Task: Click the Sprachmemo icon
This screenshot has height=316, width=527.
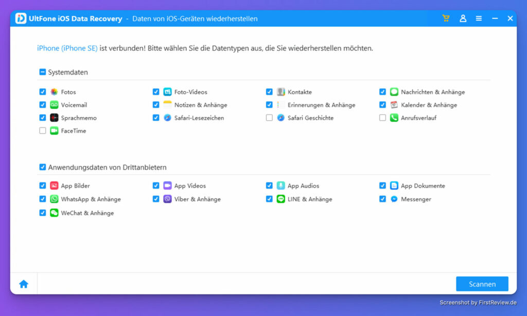Action: click(x=54, y=118)
